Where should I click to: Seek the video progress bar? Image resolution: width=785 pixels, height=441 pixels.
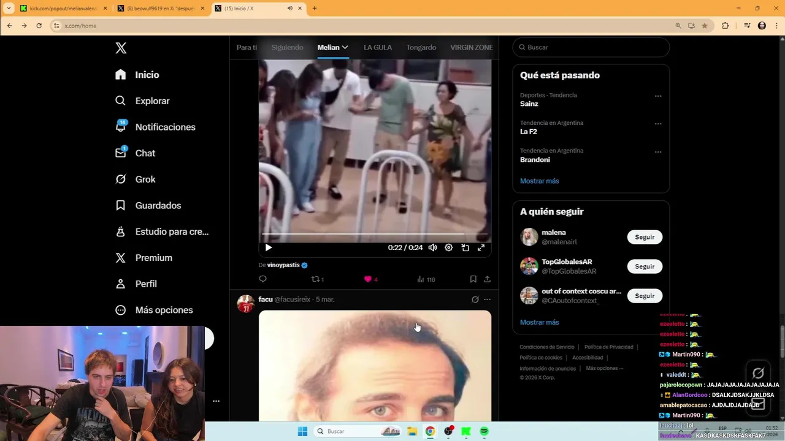375,234
